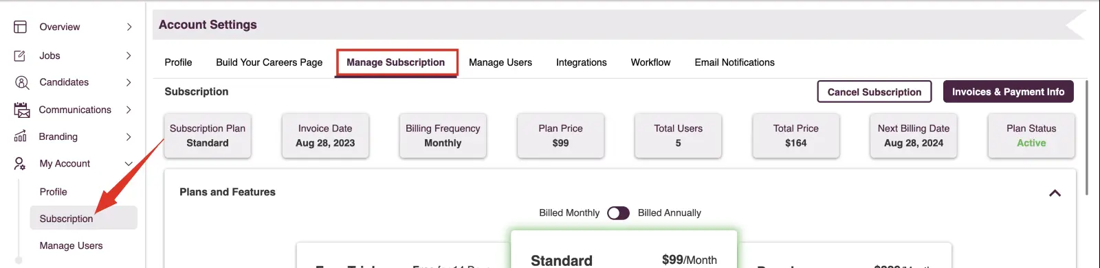Click the Overview layout icon

(x=21, y=27)
